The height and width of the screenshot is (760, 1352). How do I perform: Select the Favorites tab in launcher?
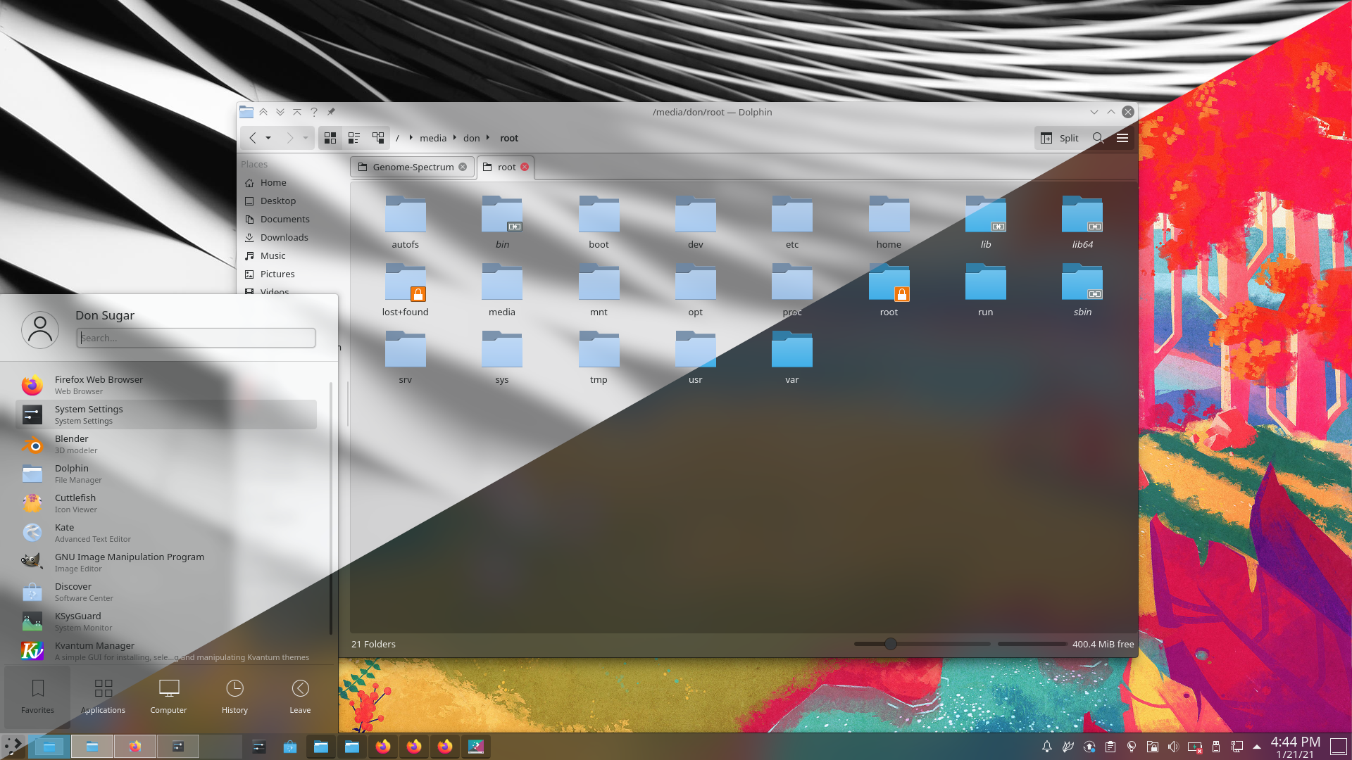coord(37,696)
